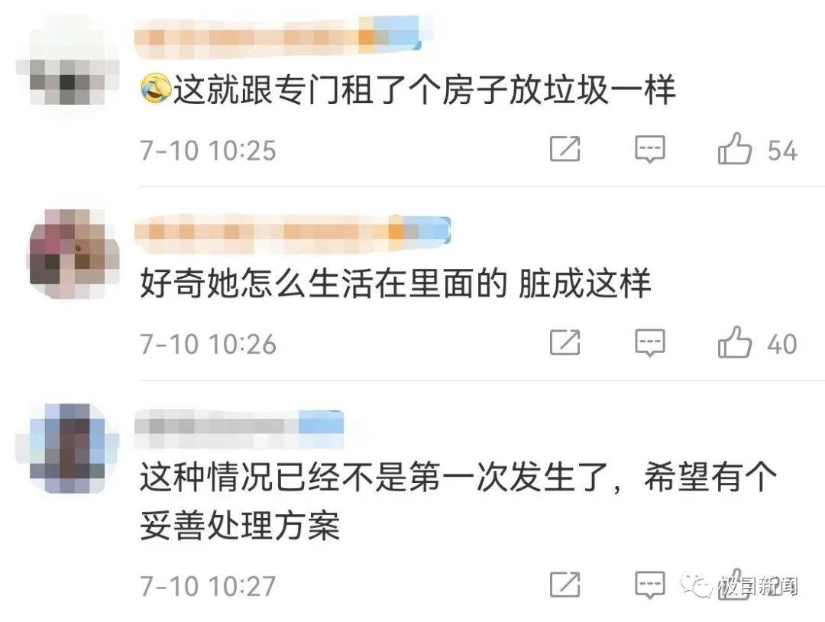Screen dimensions: 825x622
Task: Open first commenter's pixelated avatar
Action: 67,66
